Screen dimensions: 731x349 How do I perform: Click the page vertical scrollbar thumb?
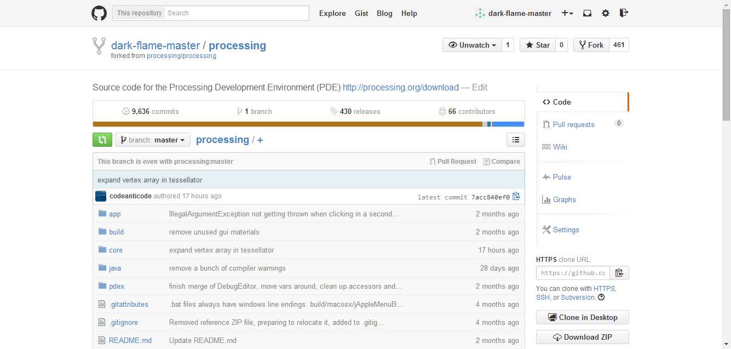(727, 66)
